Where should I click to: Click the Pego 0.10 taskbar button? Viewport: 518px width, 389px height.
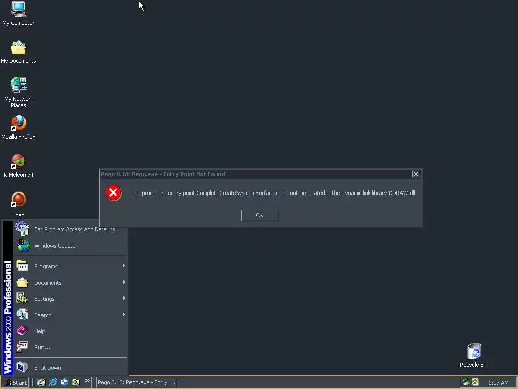tap(136, 383)
